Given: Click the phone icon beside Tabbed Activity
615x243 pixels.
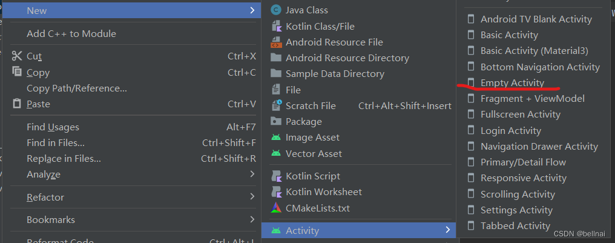Looking at the screenshot, I should (471, 225).
